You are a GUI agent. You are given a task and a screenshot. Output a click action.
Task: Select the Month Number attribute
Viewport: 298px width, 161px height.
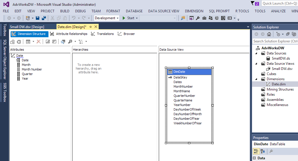[32, 69]
